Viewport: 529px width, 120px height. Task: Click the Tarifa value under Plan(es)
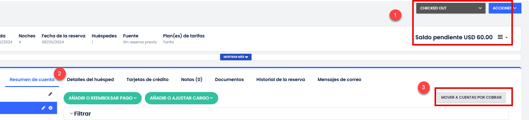[168, 42]
